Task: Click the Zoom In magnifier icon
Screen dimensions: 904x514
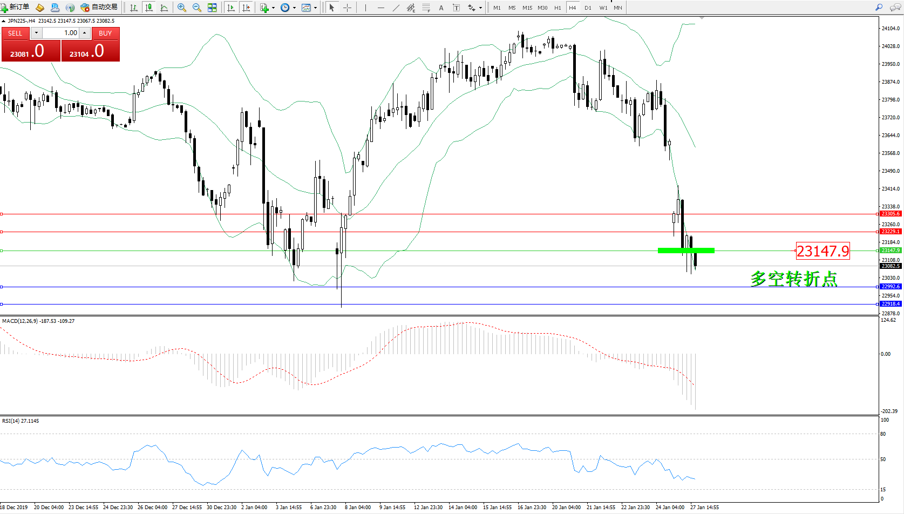Action: 182,8
